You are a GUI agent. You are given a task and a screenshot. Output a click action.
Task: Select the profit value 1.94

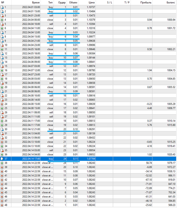coord(150,70)
